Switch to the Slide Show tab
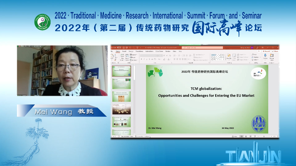 (159, 51)
